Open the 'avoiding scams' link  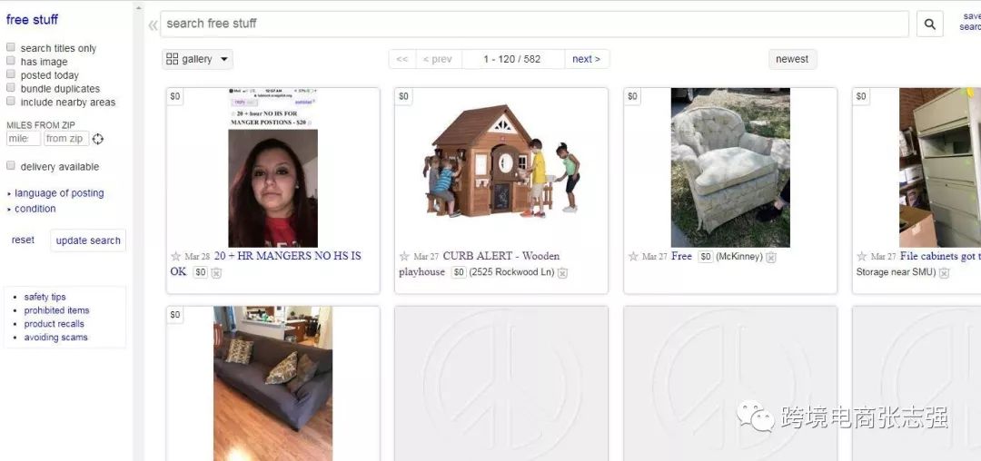coord(55,338)
